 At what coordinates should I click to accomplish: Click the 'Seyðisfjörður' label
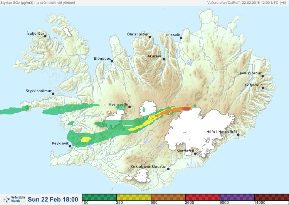click(x=249, y=73)
